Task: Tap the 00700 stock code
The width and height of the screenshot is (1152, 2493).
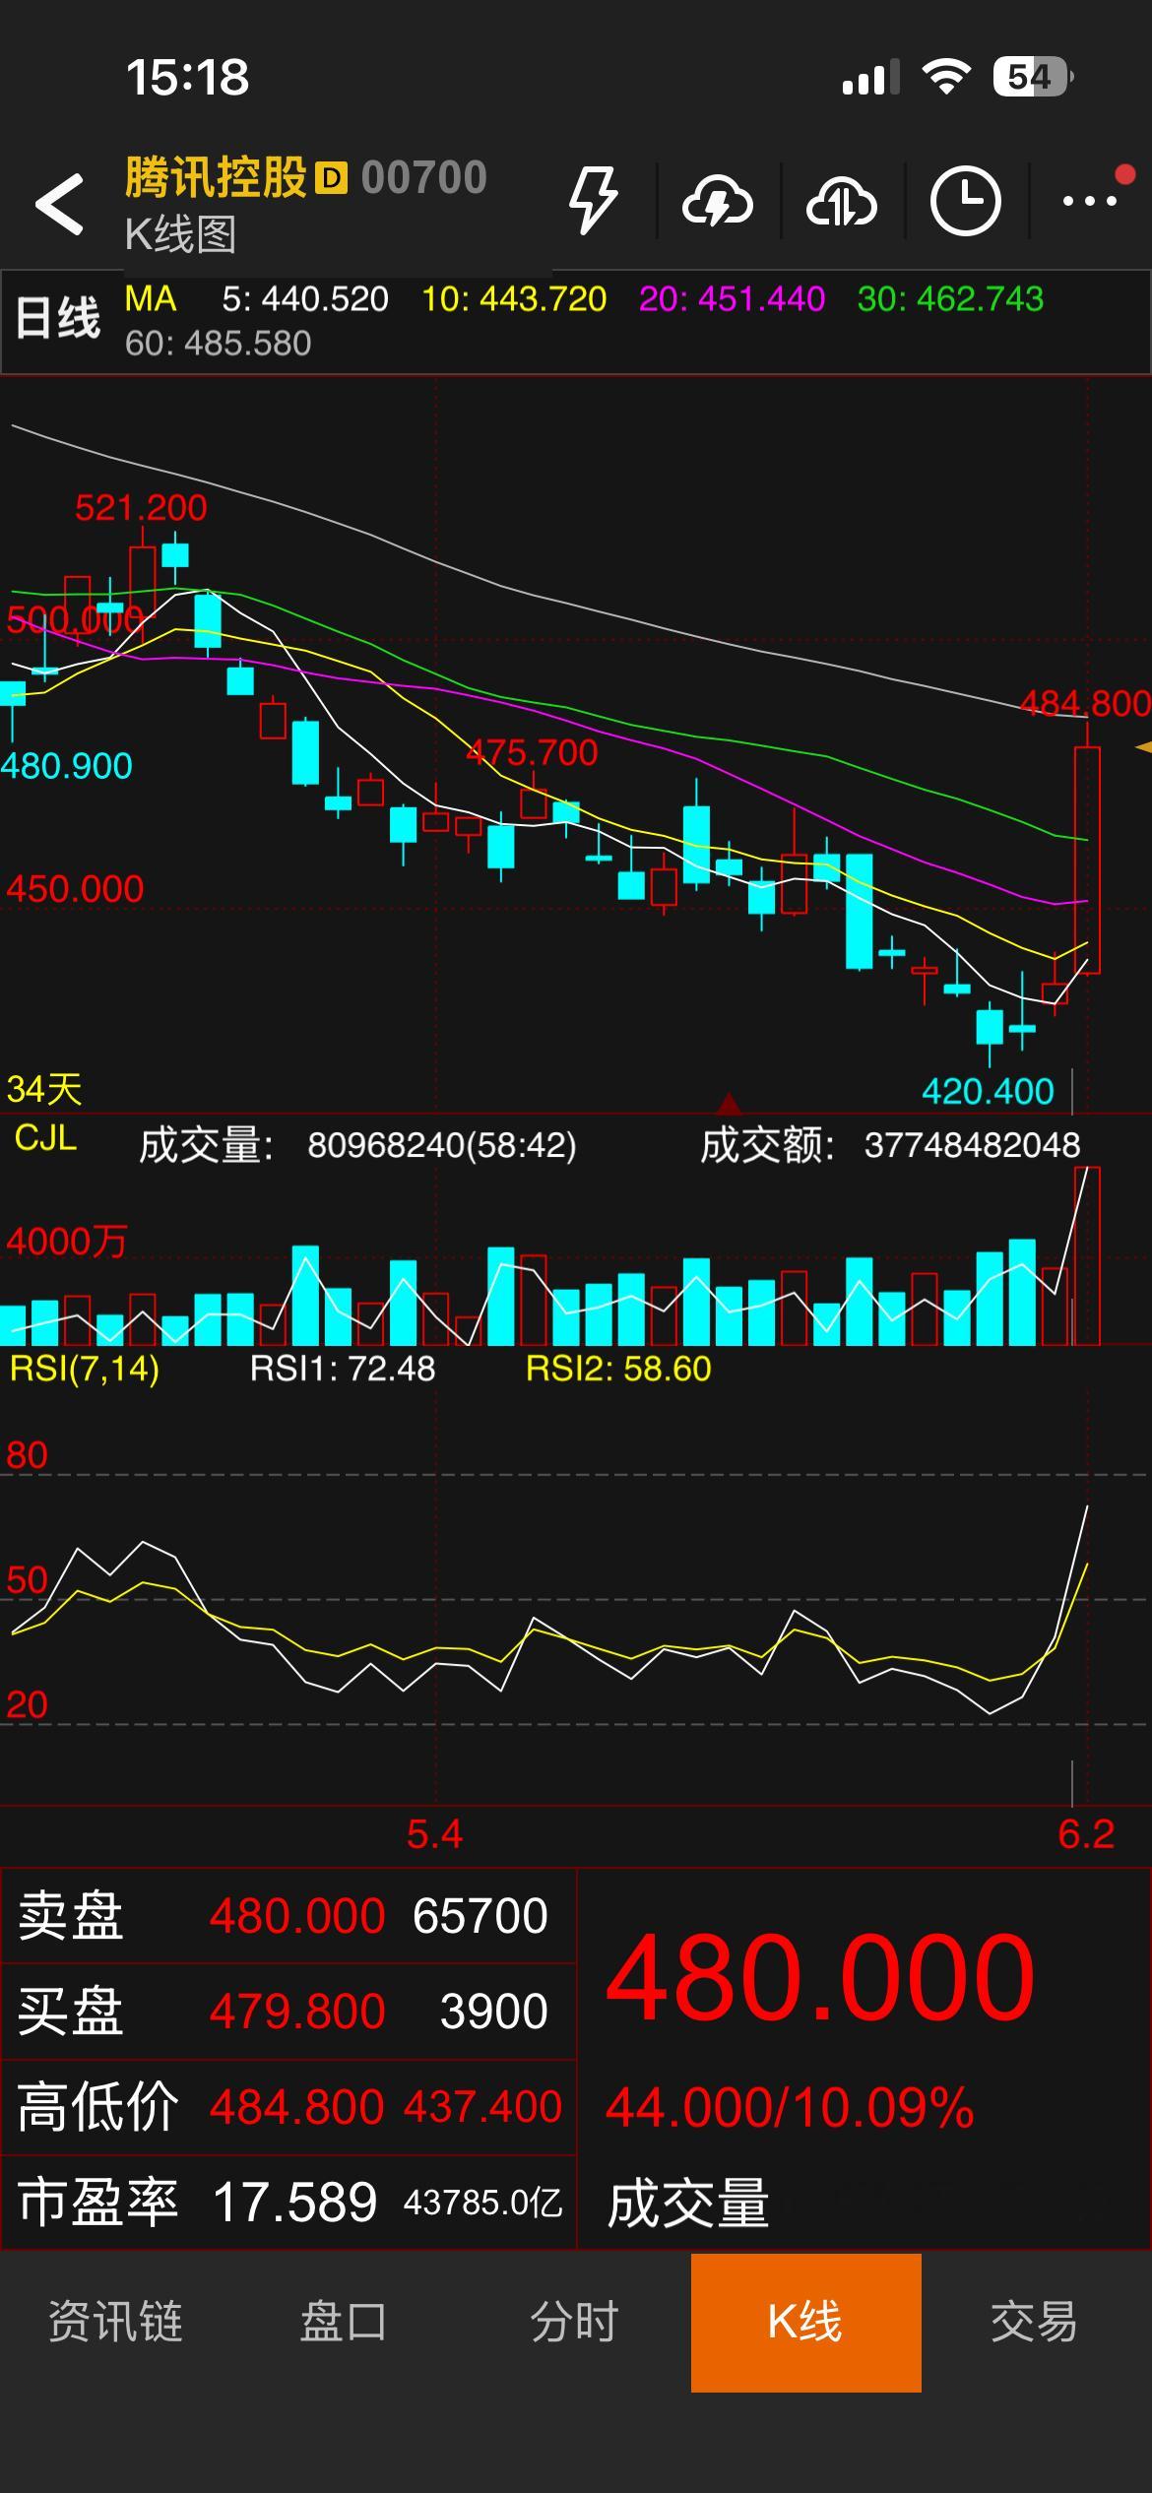Action: (424, 178)
